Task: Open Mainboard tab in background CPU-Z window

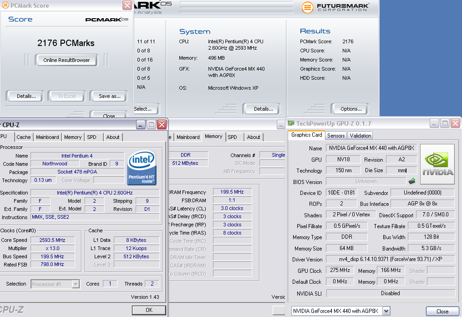Action: [x=188, y=137]
